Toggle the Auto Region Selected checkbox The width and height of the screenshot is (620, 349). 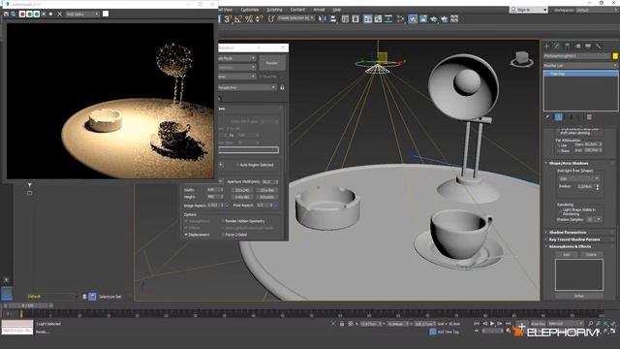237,165
